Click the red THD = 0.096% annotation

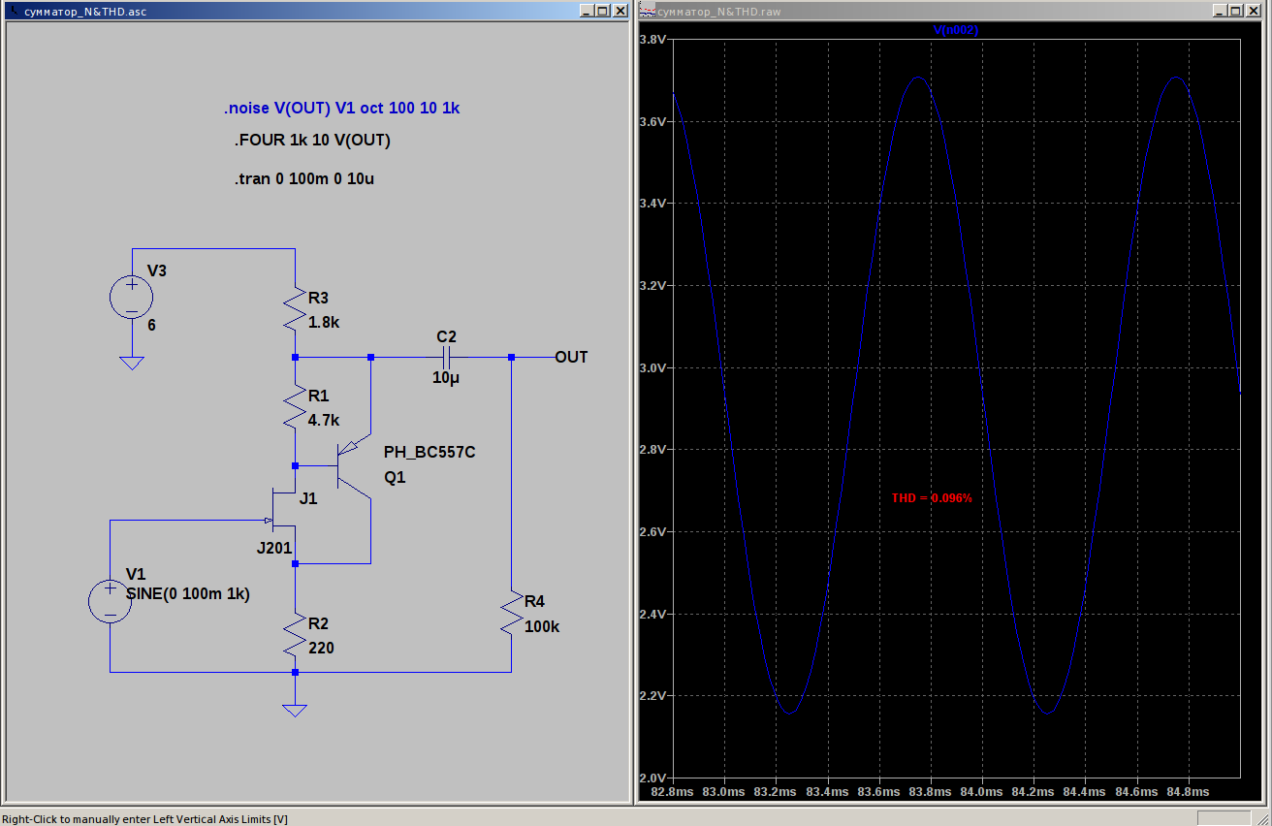point(931,498)
